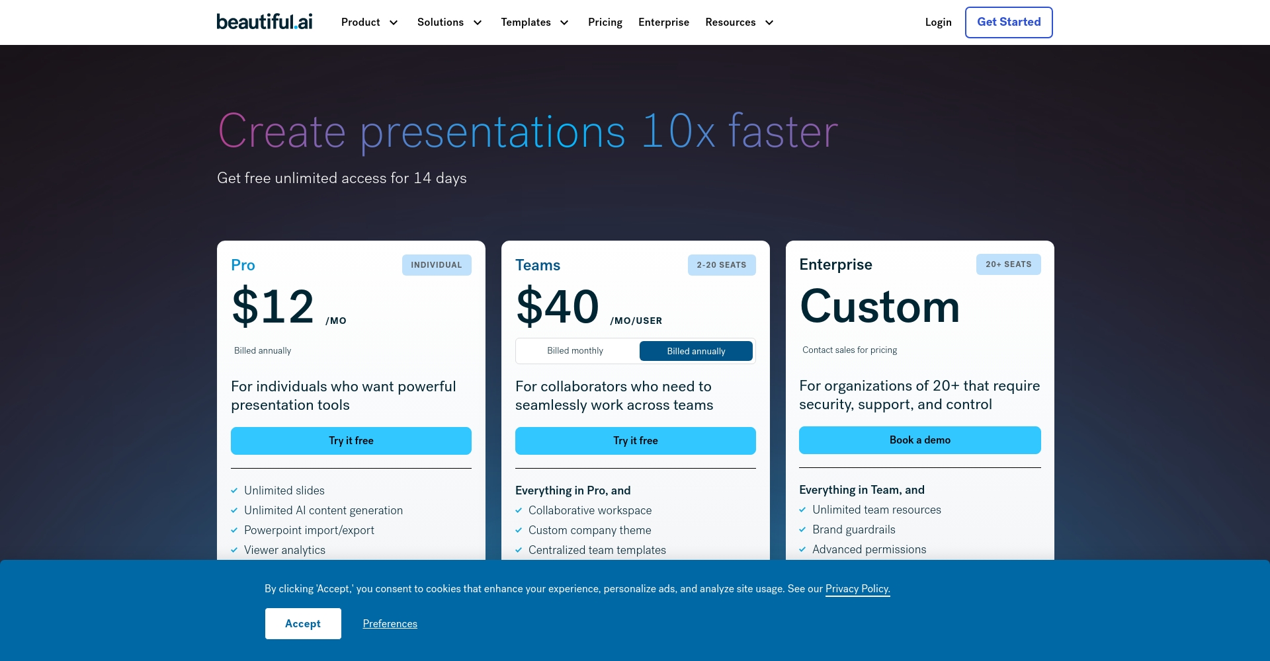Select Billed monthly for Teams plan
1270x661 pixels.
click(x=575, y=350)
